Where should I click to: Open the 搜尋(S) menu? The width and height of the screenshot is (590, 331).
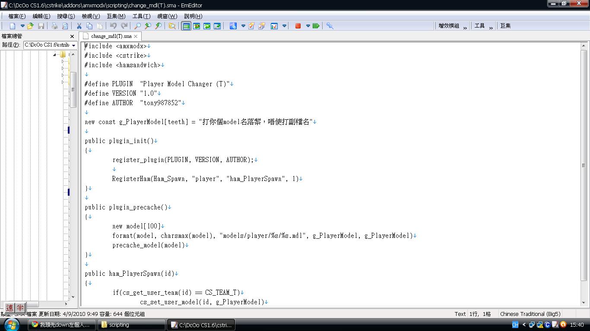(66, 16)
